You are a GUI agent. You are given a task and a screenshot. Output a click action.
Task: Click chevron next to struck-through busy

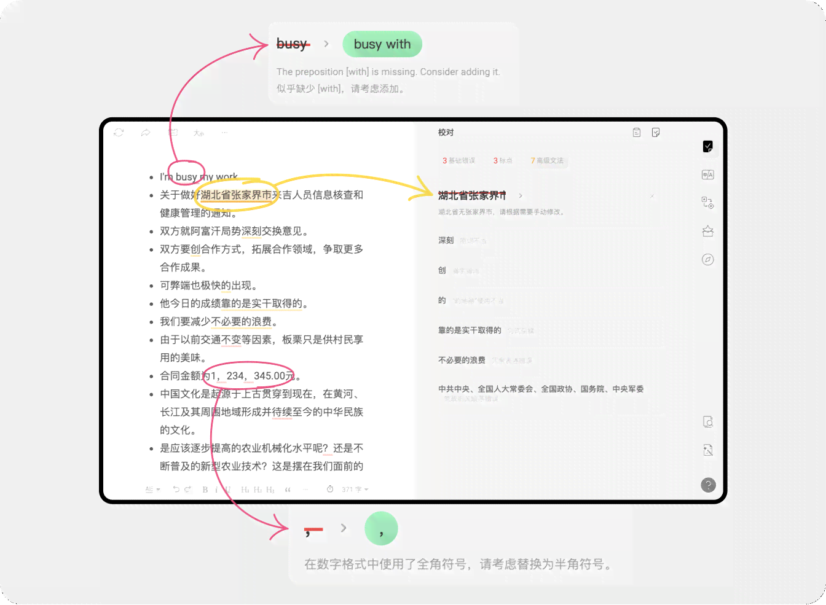326,44
